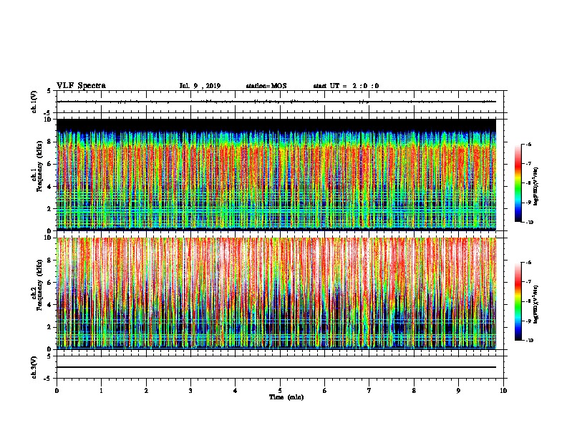Click the "-6" label on ch.2 color bar
Image resolution: width=567 pixels, height=438 pixels.
click(528, 263)
